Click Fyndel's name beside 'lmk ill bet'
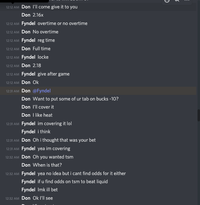Image resolution: width=200 pixels, height=205 pixels. 28,190
